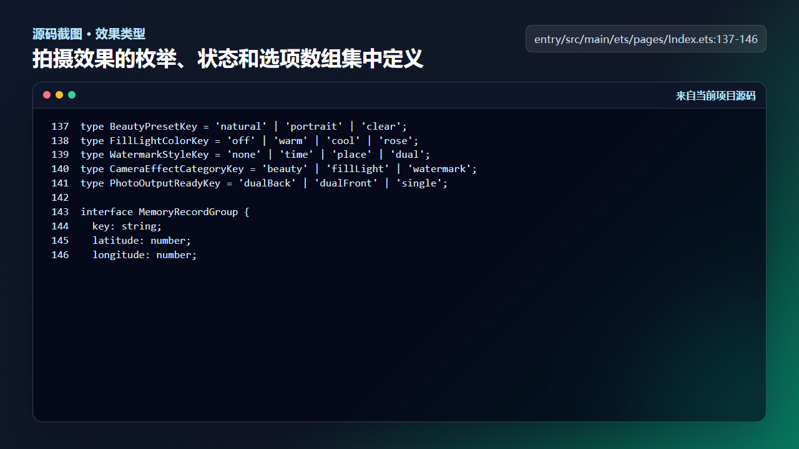Image resolution: width=799 pixels, height=449 pixels.
Task: Click the CameraEffectCategoryKey type name
Action: [x=177, y=169]
